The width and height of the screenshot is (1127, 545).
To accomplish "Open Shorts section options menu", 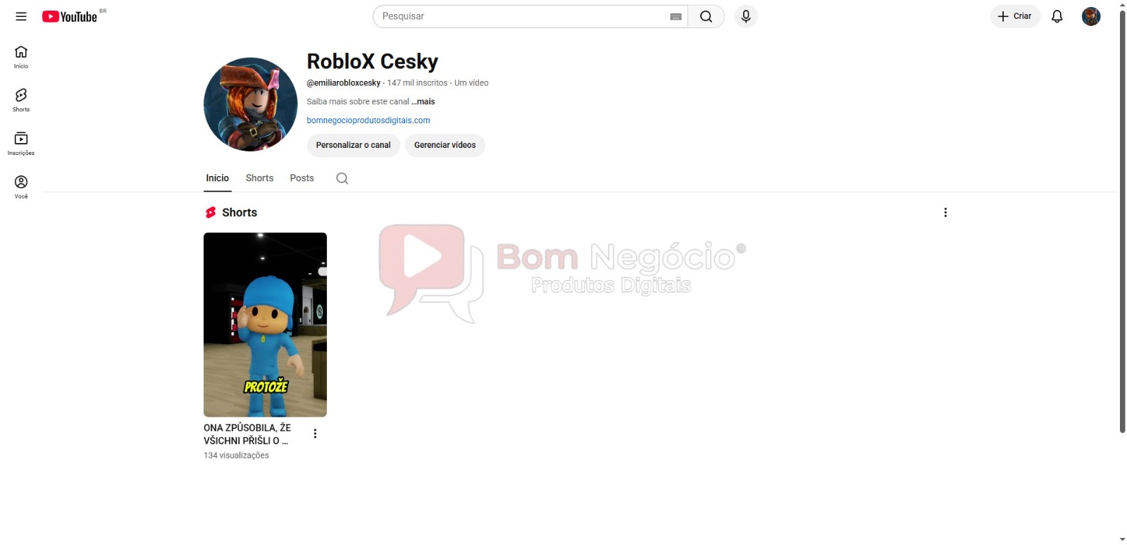I will pyautogui.click(x=945, y=213).
